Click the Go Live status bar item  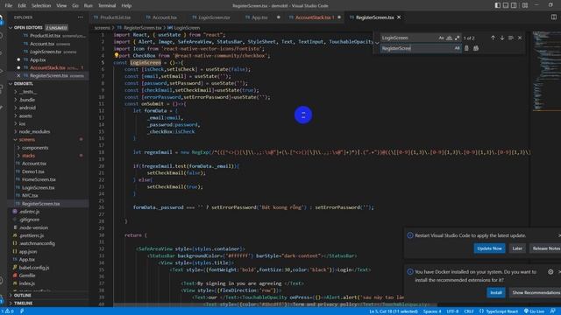point(534,311)
